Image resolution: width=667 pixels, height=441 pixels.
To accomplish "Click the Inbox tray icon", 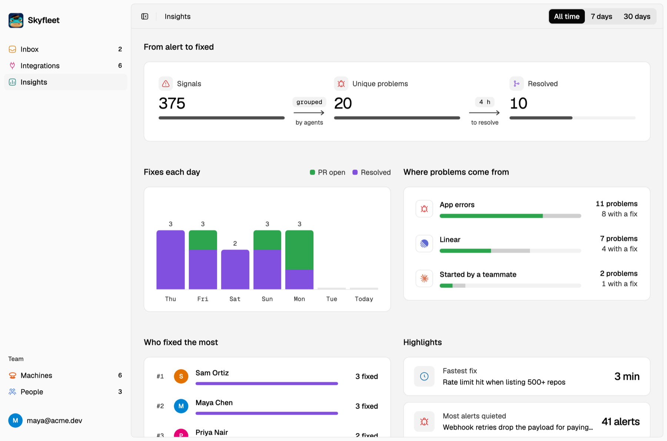I will [12, 49].
